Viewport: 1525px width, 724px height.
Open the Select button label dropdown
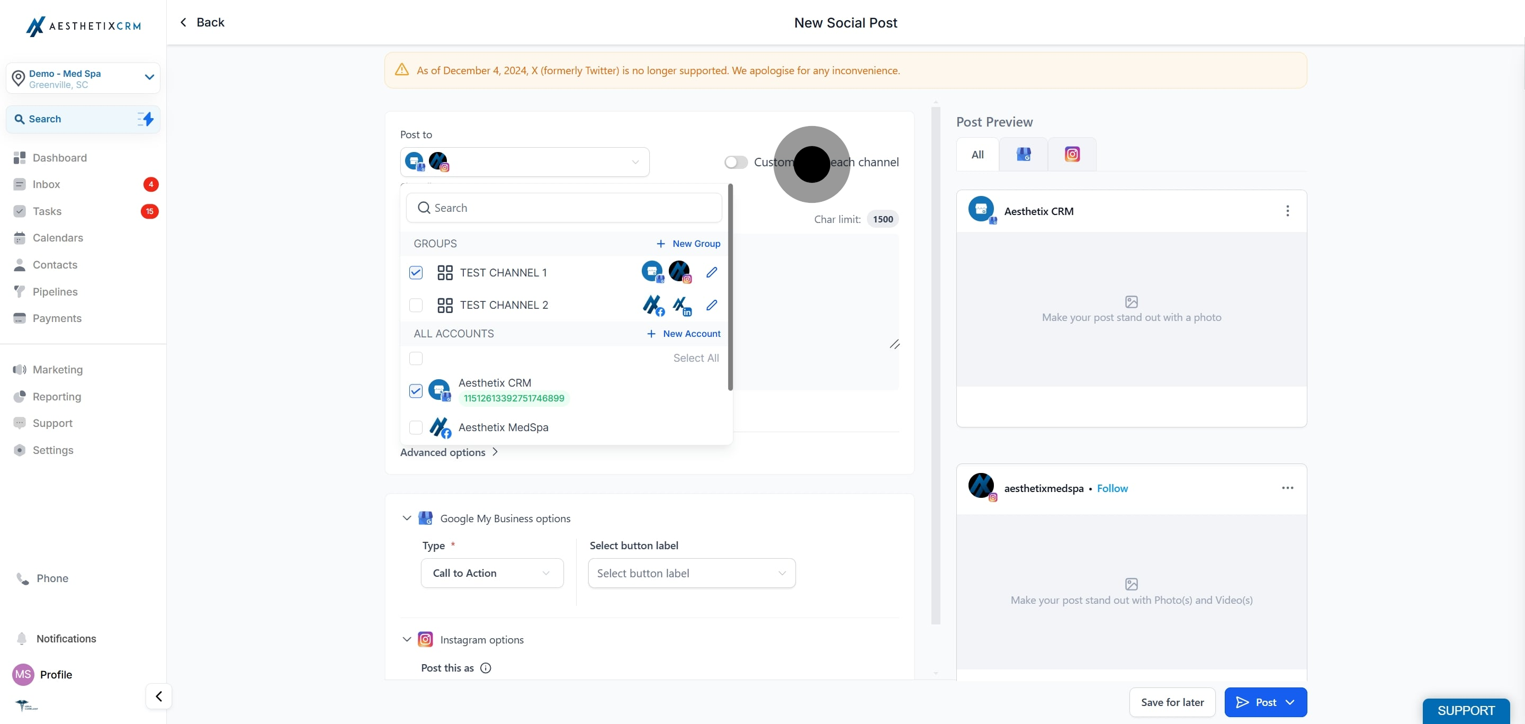pos(691,573)
